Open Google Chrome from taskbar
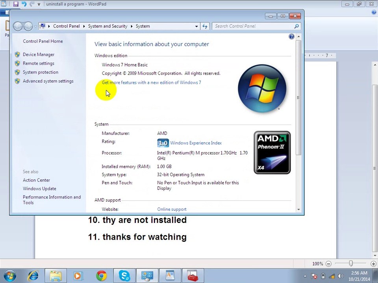The height and width of the screenshot is (283, 378). 102,276
